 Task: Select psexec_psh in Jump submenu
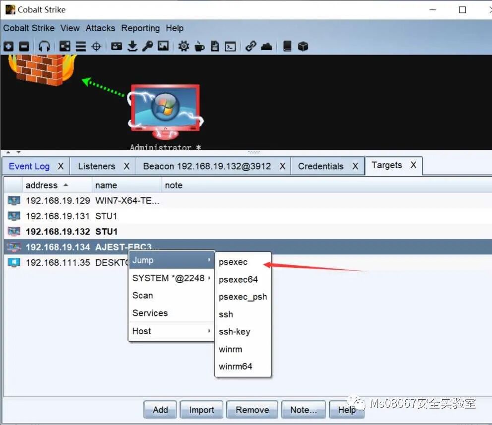(243, 297)
